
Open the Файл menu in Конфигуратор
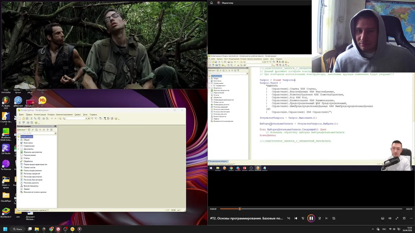coord(21,115)
